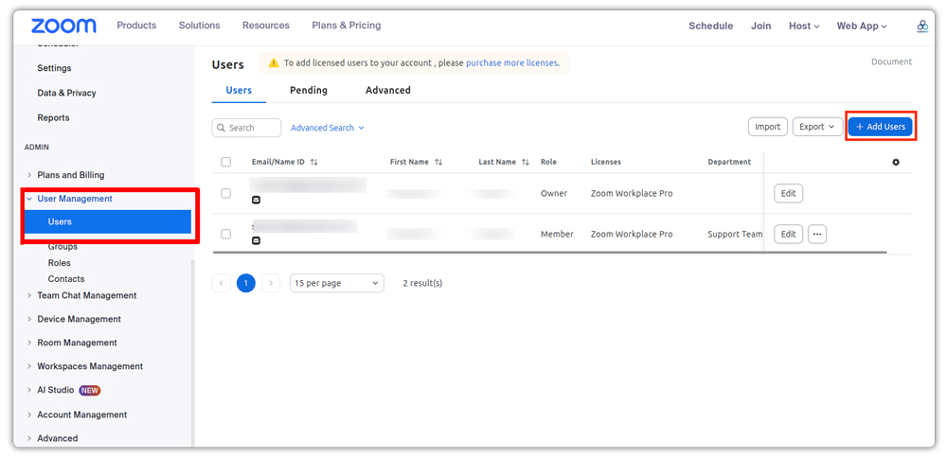Sort by First Name column arrows

coord(438,162)
